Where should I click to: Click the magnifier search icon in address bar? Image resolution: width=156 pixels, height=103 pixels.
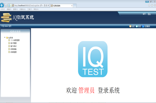click(x=41, y=5)
